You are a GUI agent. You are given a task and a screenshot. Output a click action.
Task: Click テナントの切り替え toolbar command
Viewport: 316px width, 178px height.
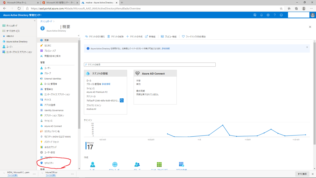point(95,37)
